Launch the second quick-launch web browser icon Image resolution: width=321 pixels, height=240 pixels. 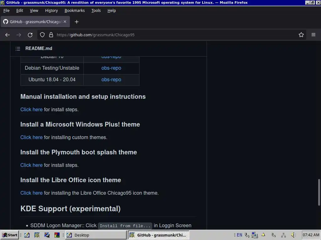pyautogui.click(x=37, y=235)
